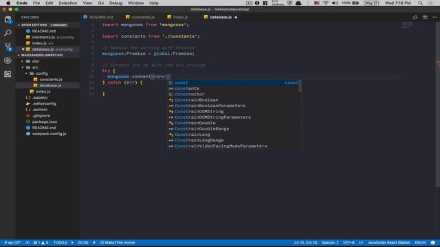Open index.js under src in tree
The width and height of the screenshot is (440, 247).
click(x=43, y=91)
